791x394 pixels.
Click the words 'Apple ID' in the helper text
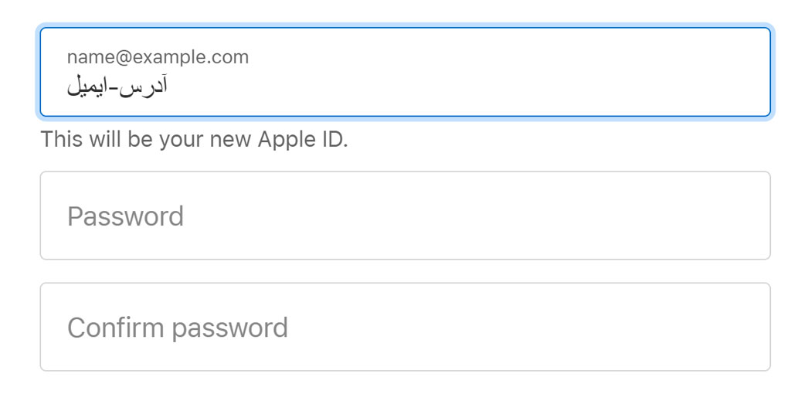[x=303, y=140]
